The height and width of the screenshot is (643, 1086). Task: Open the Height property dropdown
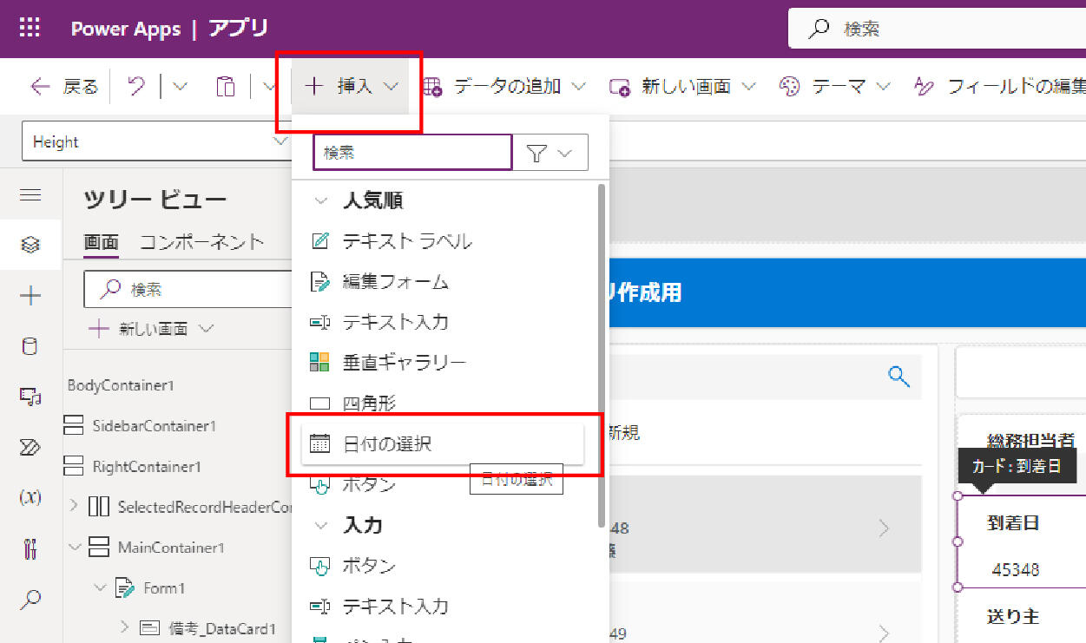coord(280,142)
